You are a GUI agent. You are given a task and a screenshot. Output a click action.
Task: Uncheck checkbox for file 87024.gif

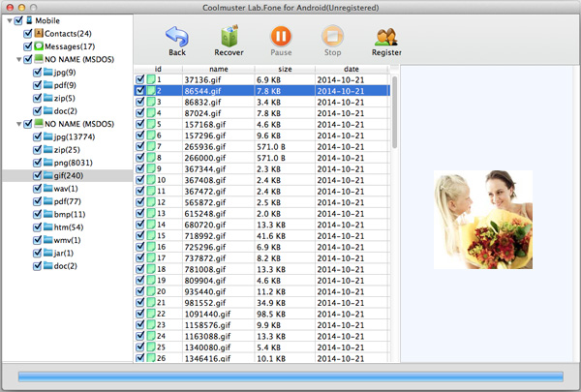click(139, 112)
